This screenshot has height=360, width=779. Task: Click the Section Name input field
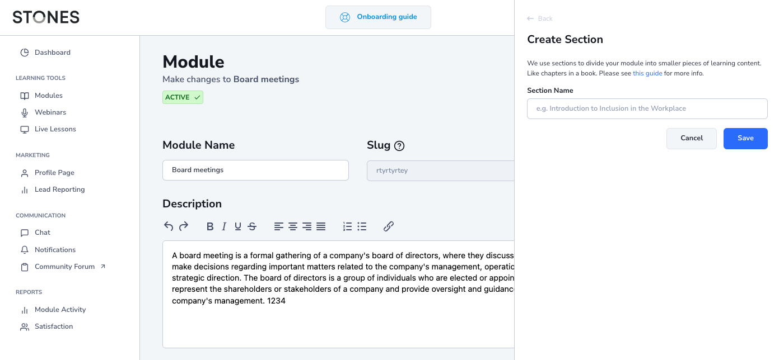click(647, 109)
